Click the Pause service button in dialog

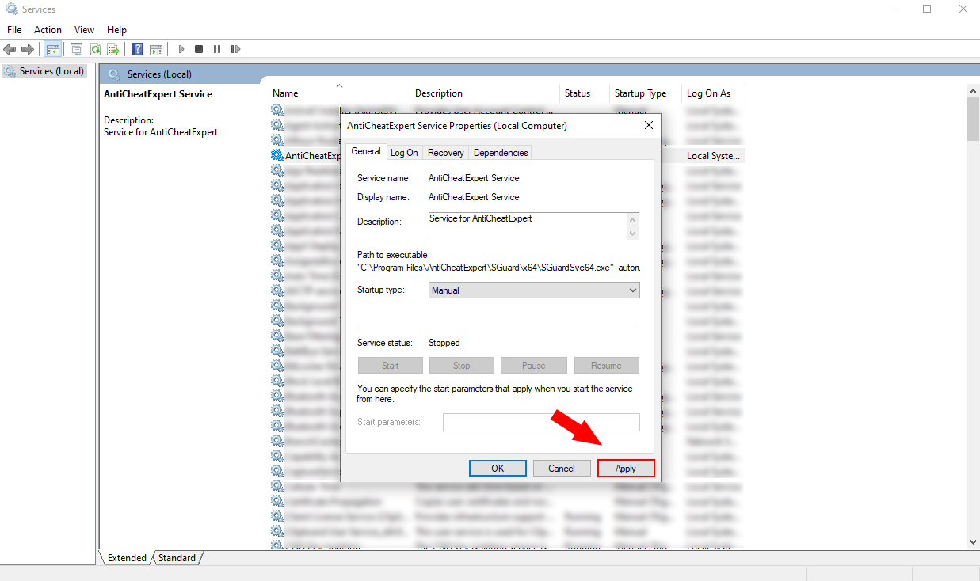[x=534, y=366]
